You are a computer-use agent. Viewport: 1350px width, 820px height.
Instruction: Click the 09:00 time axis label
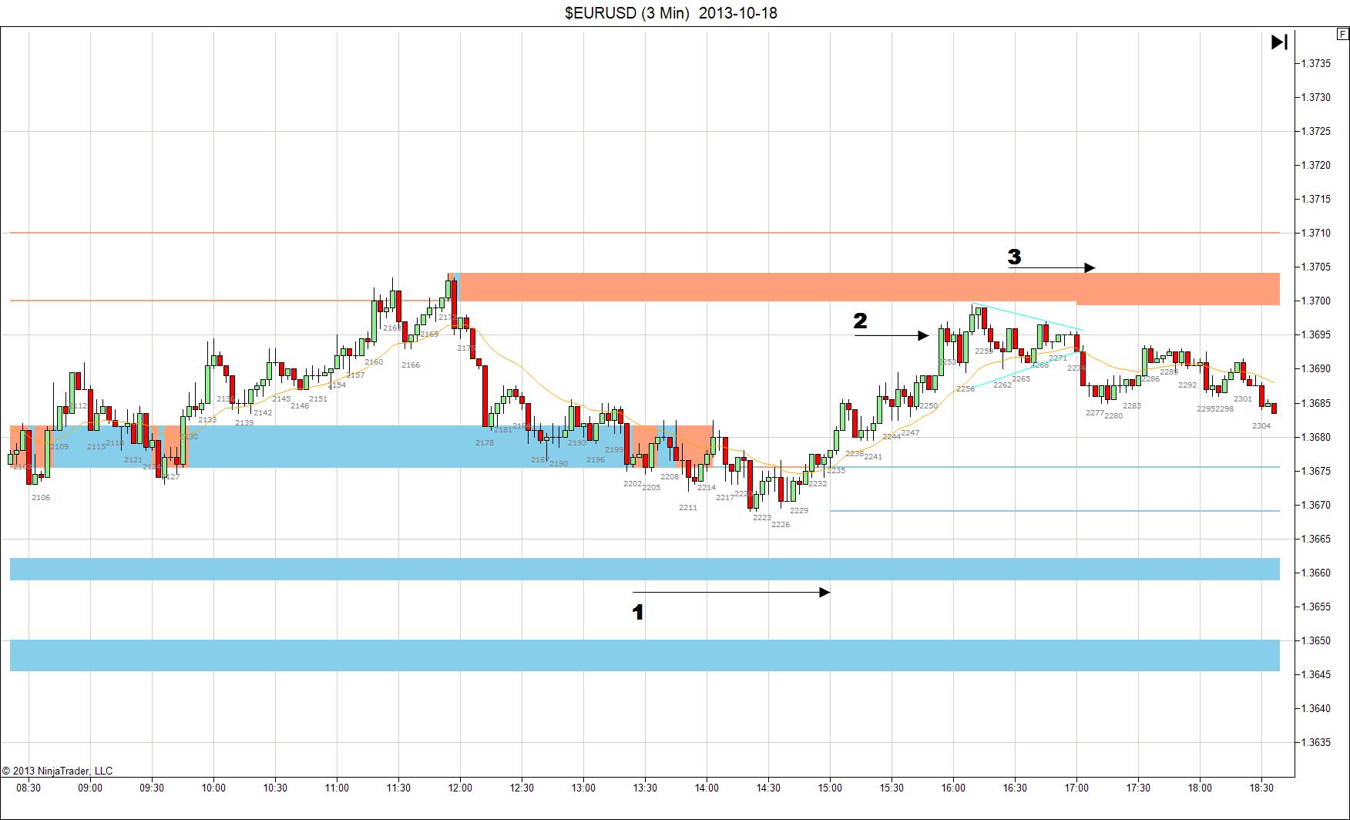[90, 788]
